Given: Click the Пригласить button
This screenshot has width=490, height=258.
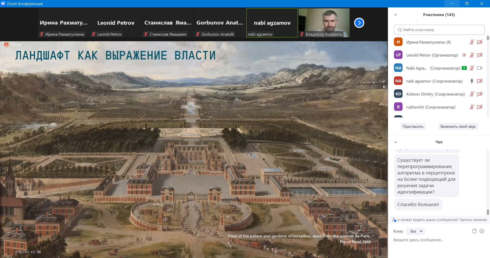Looking at the screenshot, I should tap(413, 127).
